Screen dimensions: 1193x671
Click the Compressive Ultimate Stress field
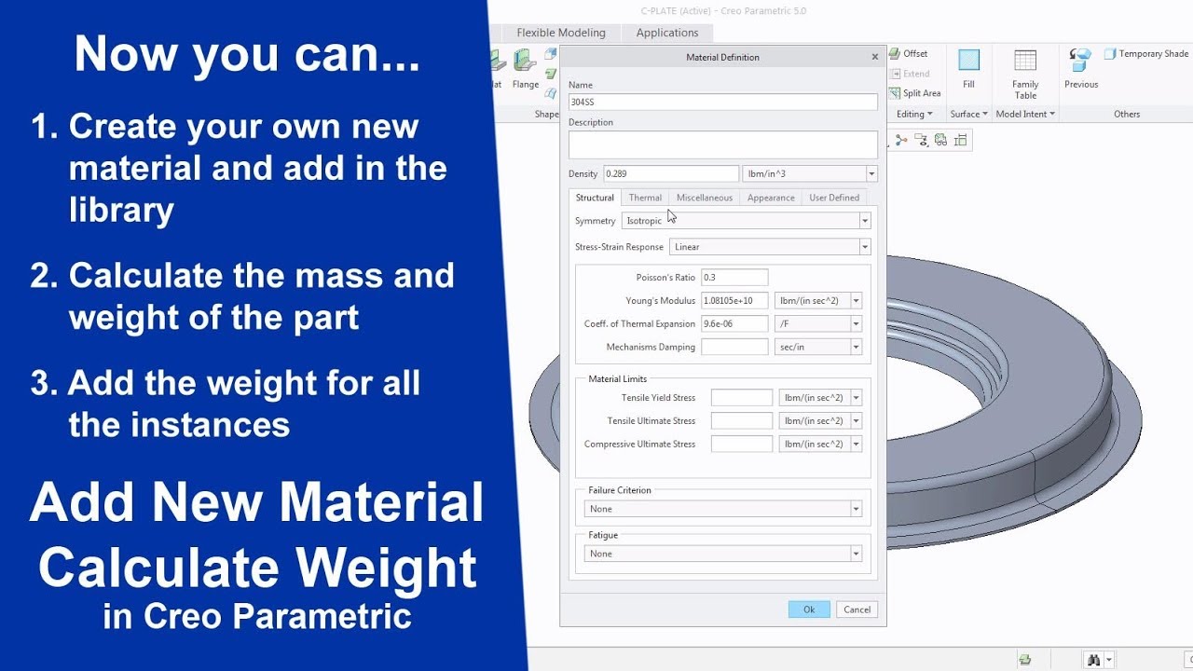point(742,445)
